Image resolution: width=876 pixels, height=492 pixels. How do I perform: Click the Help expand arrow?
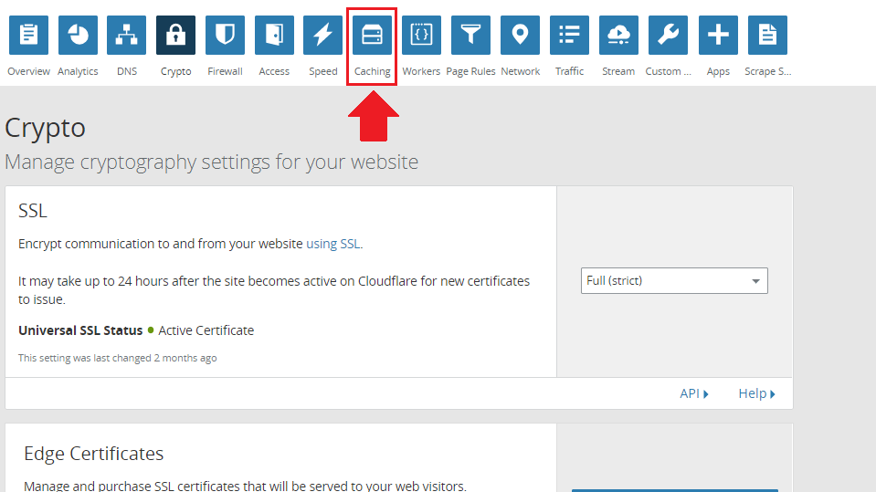[773, 394]
